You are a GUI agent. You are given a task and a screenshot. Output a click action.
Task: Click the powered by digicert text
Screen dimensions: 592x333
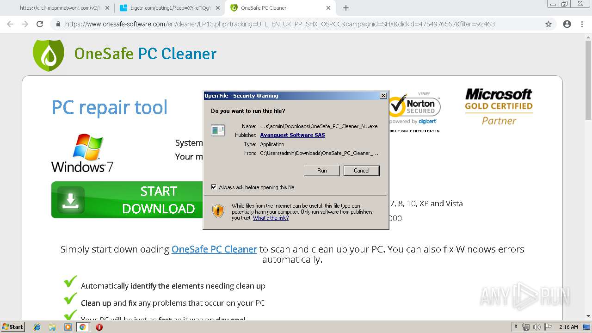pos(413,122)
